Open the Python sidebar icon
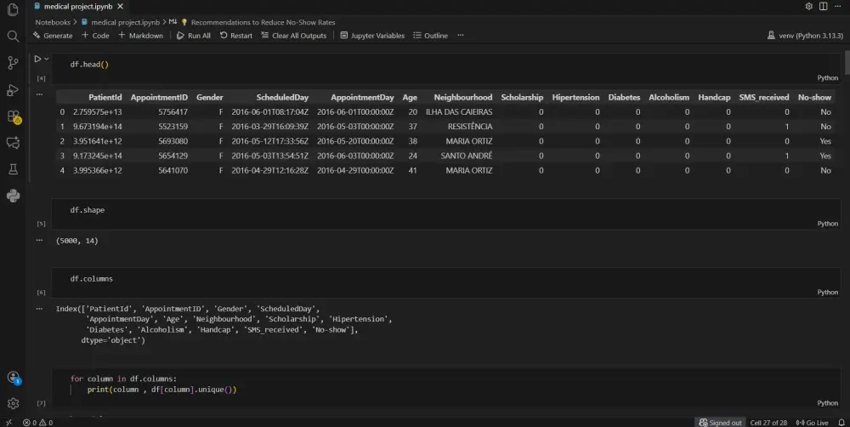This screenshot has width=850, height=427. (x=13, y=196)
